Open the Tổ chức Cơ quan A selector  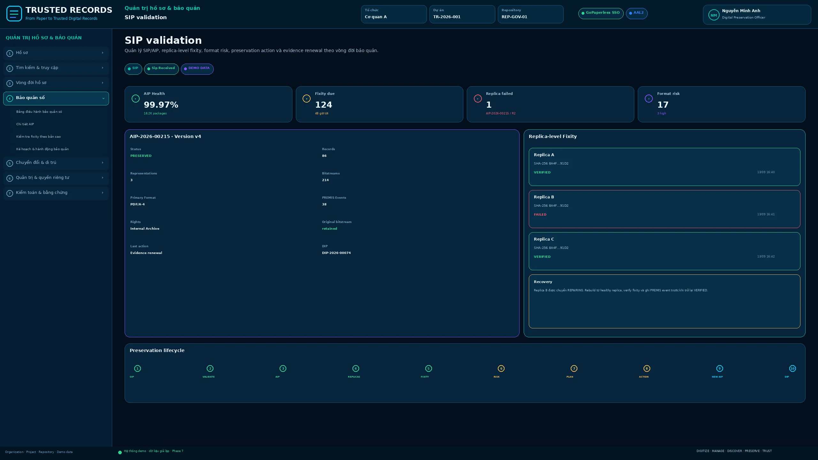(x=394, y=14)
